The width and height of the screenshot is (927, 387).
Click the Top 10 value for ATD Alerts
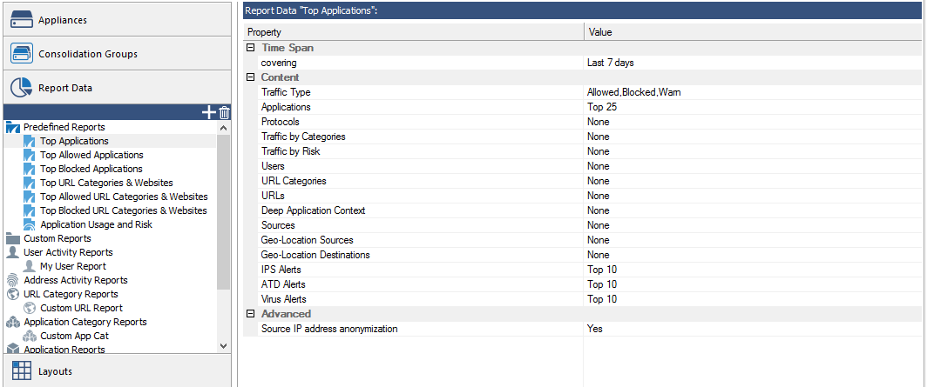[x=602, y=284]
